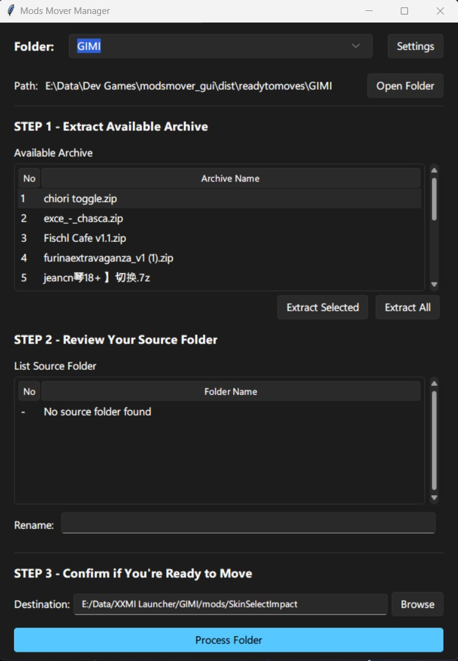Click Extract Selected
The width and height of the screenshot is (458, 661).
coord(322,307)
